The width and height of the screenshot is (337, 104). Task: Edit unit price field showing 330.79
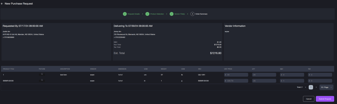point(236,81)
